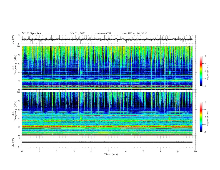Click the ch.2 "Frequency (kHz)" axis label
This screenshot has width=220, height=170.
pos(16,111)
